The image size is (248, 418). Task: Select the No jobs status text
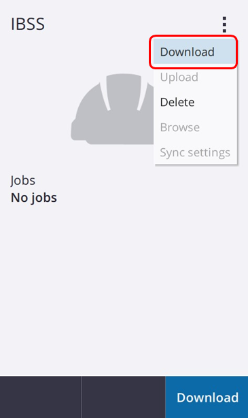[x=34, y=198]
